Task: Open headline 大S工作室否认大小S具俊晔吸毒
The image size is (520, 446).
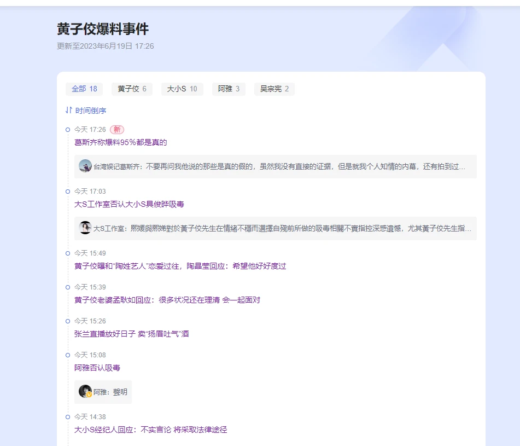Action: click(x=129, y=204)
